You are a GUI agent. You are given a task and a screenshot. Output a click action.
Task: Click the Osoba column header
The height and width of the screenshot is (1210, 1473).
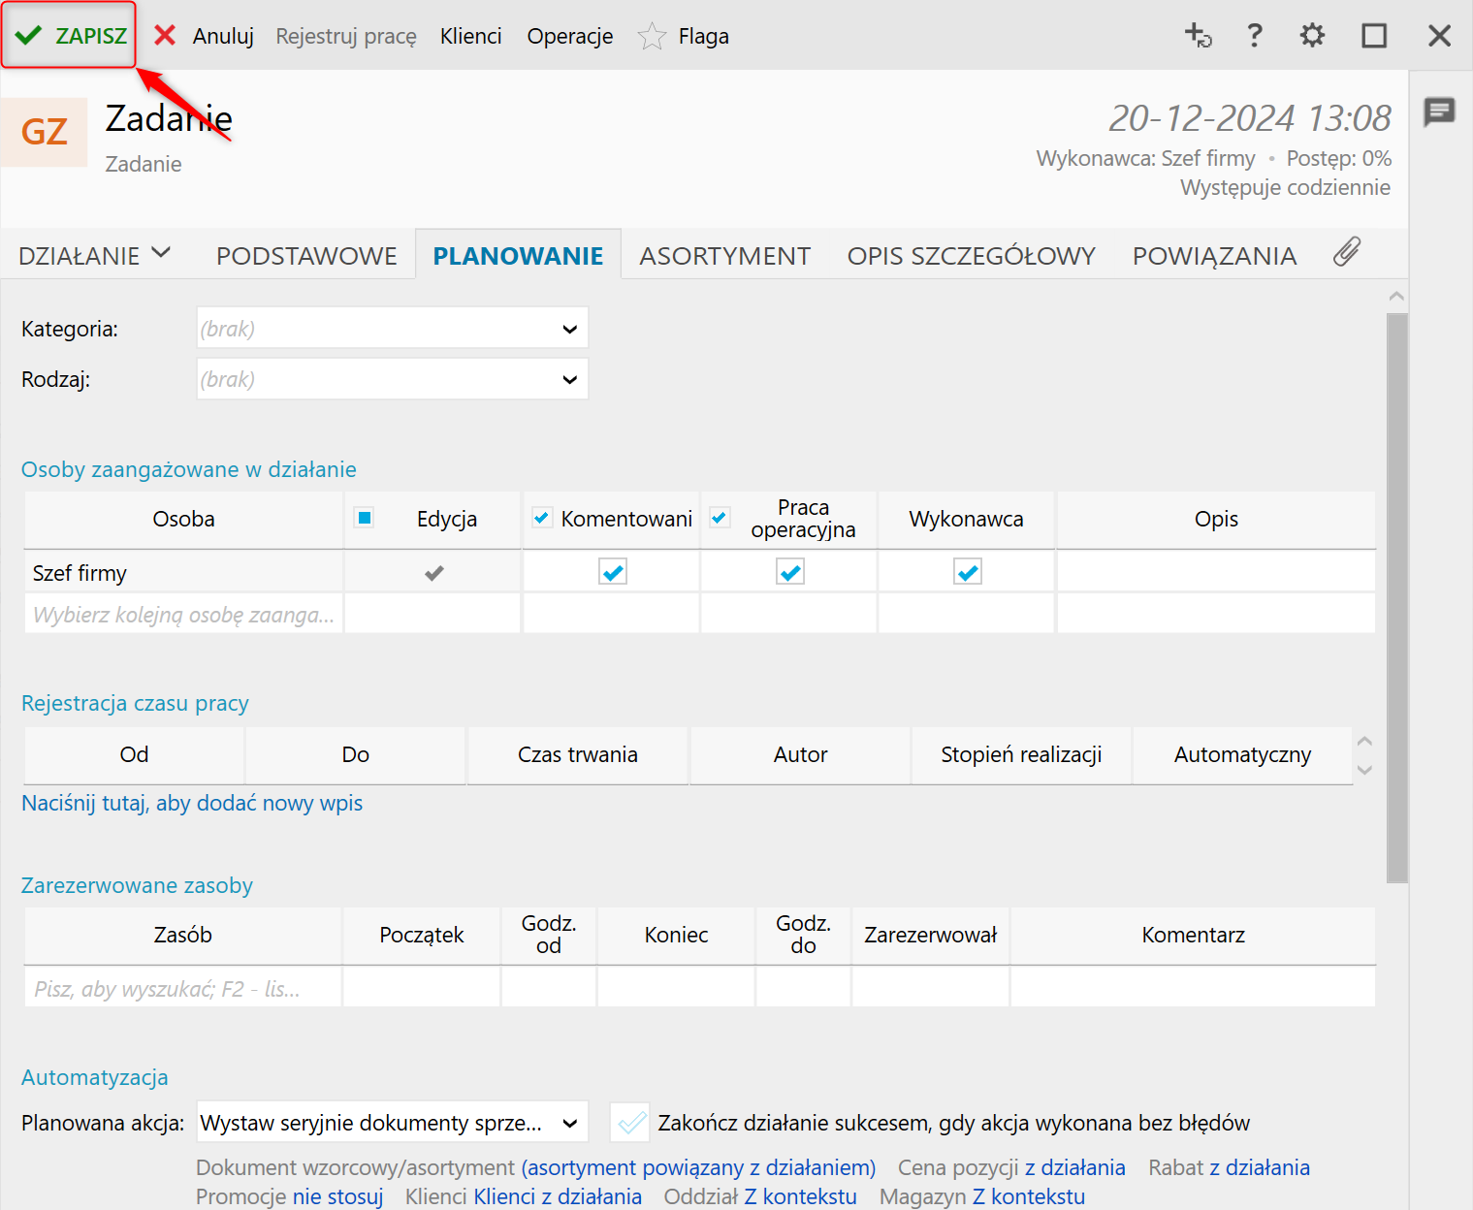pos(183,519)
